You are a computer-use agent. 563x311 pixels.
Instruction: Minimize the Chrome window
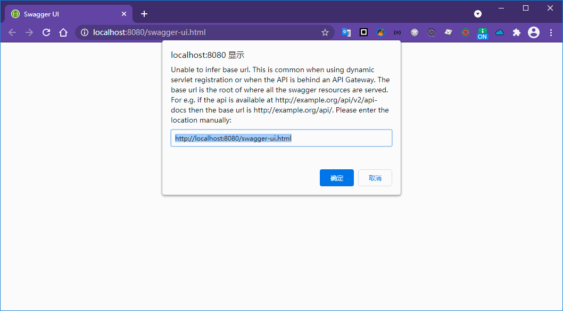click(501, 8)
